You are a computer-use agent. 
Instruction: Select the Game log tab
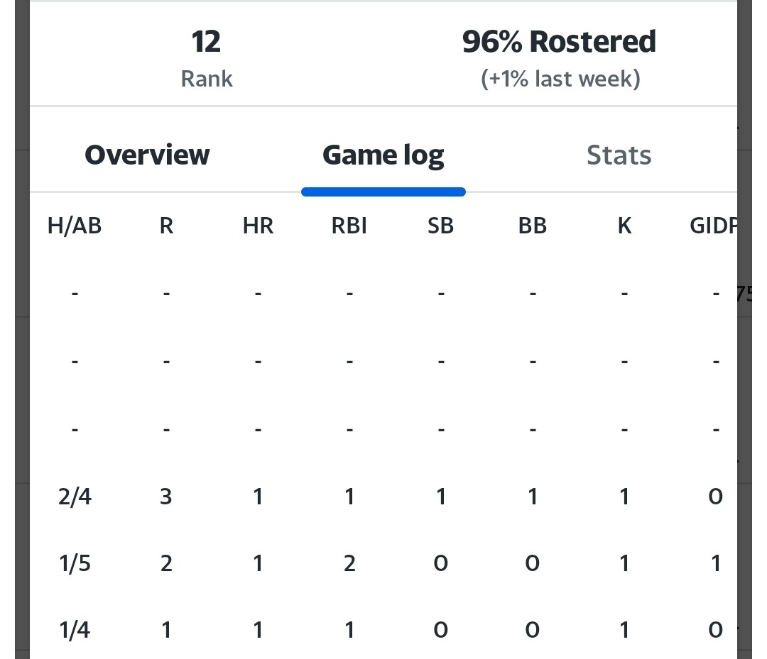click(383, 156)
